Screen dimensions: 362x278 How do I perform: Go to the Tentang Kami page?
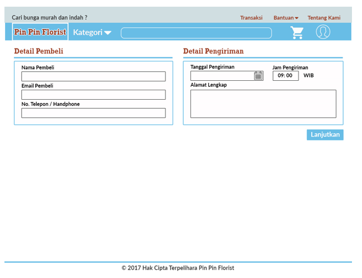tap(324, 18)
